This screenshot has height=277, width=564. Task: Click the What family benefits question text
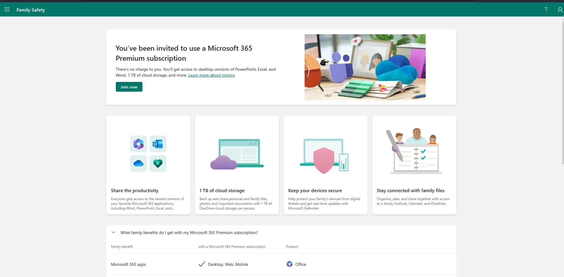coord(189,233)
